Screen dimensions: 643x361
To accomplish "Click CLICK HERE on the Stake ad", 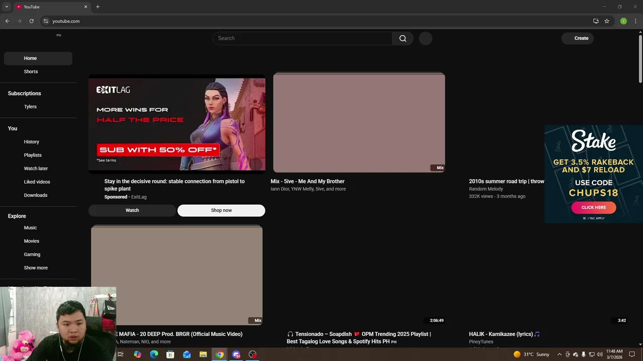I will 593,208.
